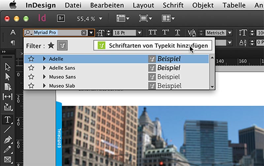Click Schriftarten von Typekit hinzufügen button
Image resolution: width=264 pixels, height=166 pixels.
point(153,45)
